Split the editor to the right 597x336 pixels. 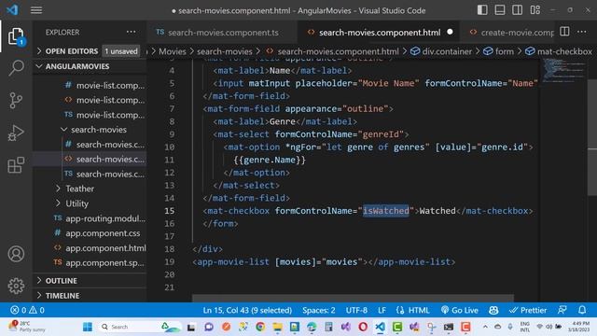(x=564, y=32)
